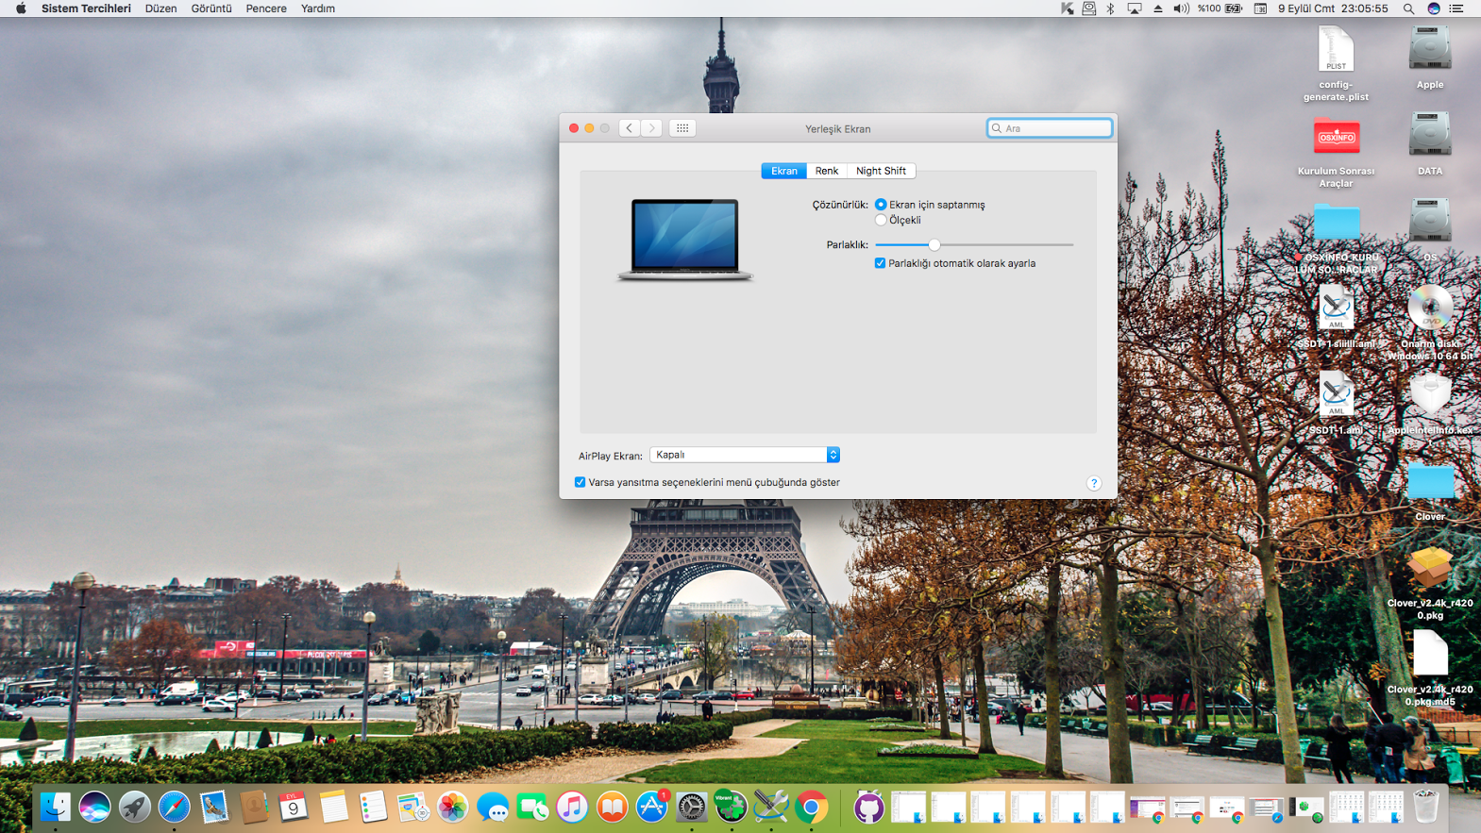
Task: Open the Pencere menu in menu bar
Action: 266,8
